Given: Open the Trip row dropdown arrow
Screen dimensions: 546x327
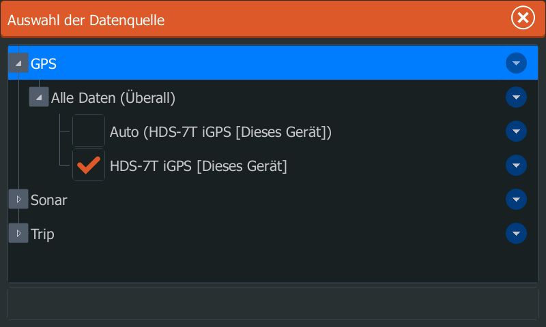Looking at the screenshot, I should [x=516, y=234].
